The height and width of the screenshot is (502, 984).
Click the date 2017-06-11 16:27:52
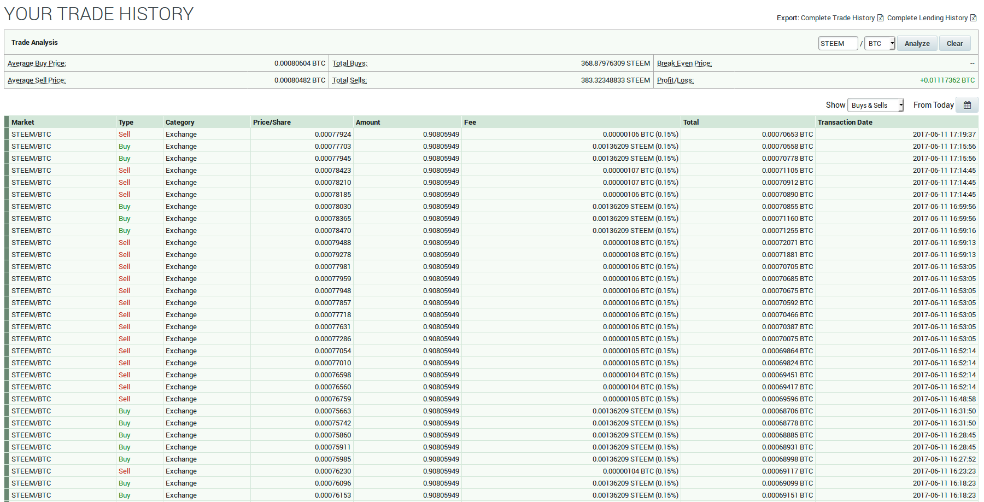pos(944,459)
